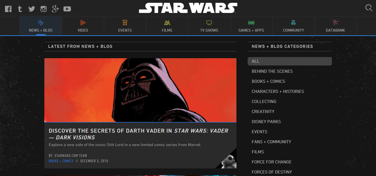Open the Darth Vader article image
This screenshot has width=376, height=176.
click(140, 90)
